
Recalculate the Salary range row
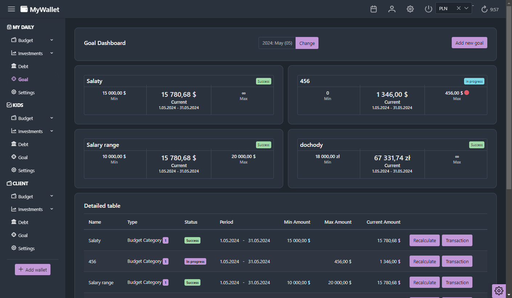424,282
